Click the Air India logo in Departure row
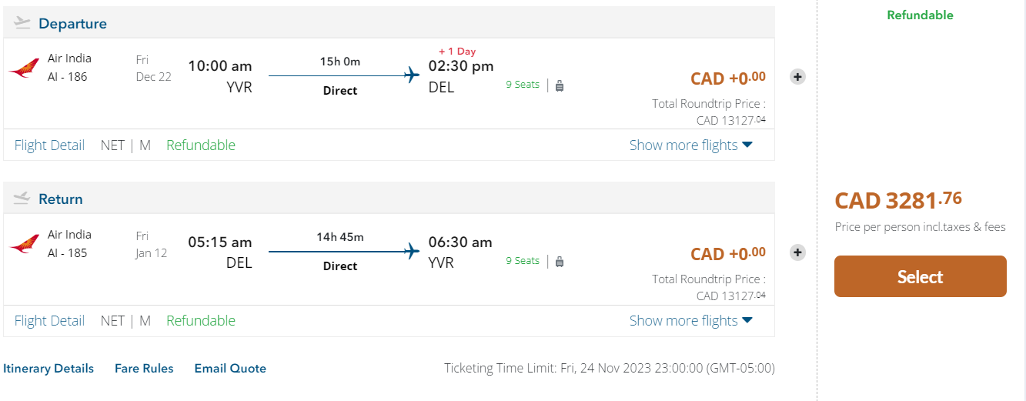Viewport: 1026px width, 401px height. (x=24, y=69)
